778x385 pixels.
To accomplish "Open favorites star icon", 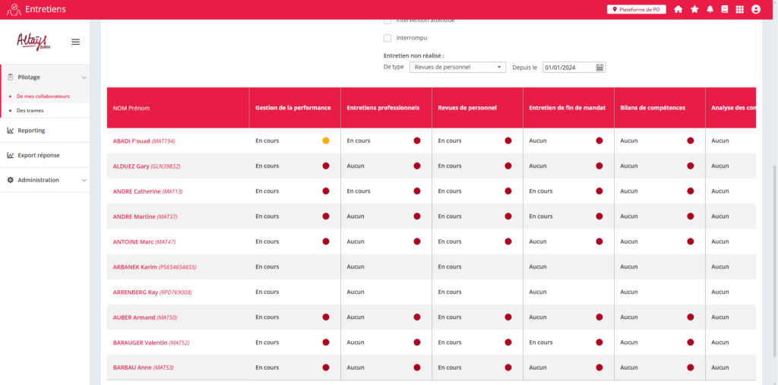I will [694, 9].
